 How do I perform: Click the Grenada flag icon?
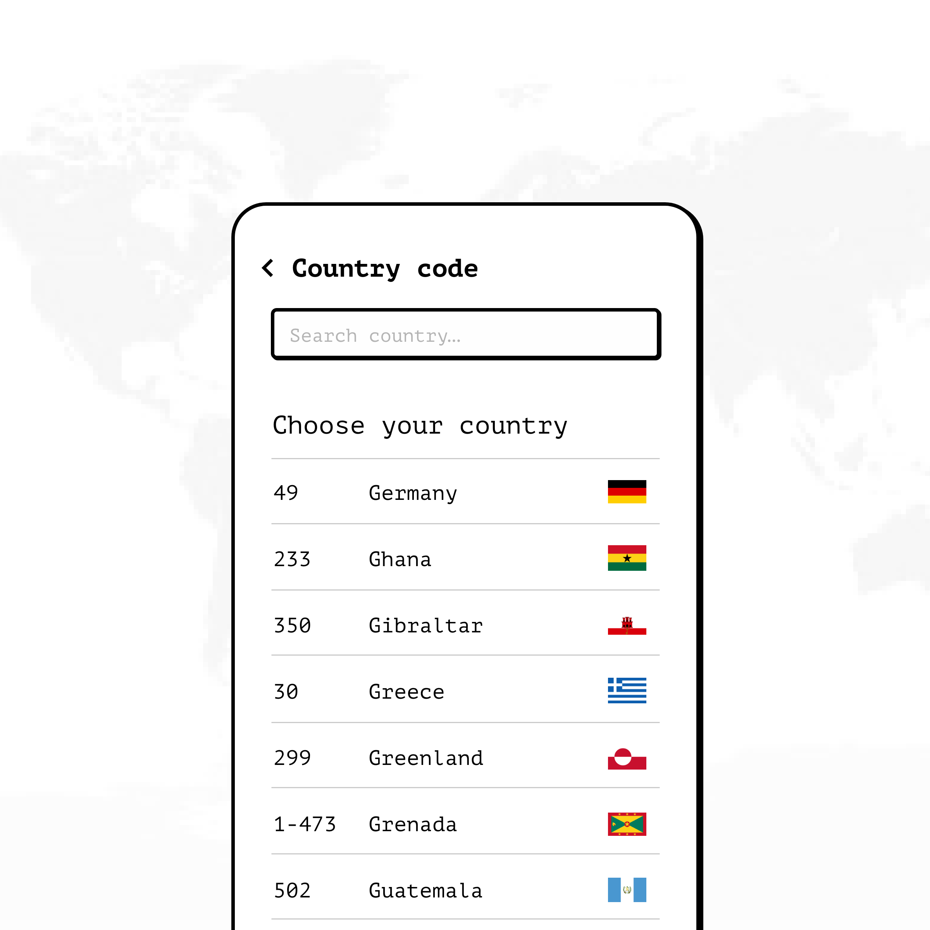click(x=627, y=824)
